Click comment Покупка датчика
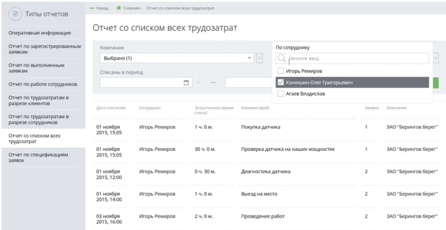Image resolution: width=446 pixels, height=230 pixels. coord(260,127)
